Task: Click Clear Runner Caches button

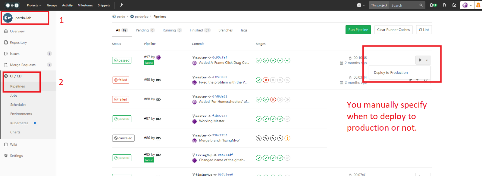Action: [393, 30]
